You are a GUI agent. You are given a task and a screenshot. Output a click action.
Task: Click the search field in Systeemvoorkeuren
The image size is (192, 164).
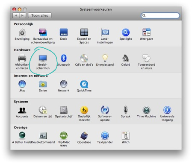click(x=160, y=15)
